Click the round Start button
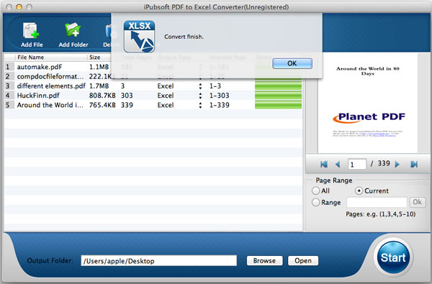Viewport: 432px width, 284px height. 393,257
